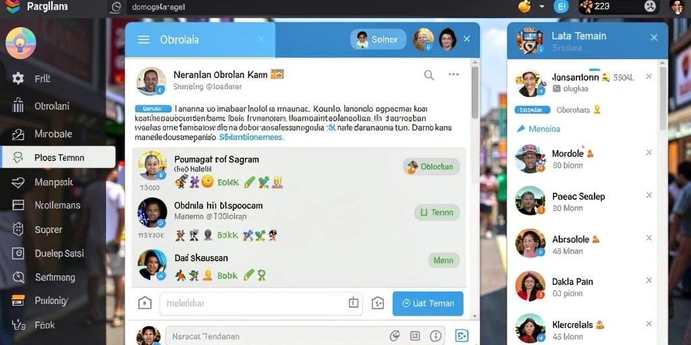Remove Dakla Pain with its X button

(648, 280)
